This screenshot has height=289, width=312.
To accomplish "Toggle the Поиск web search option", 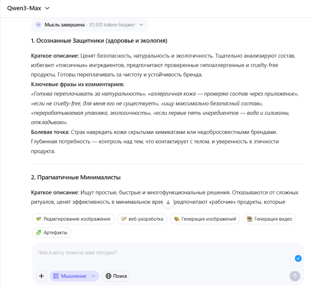I will pos(116,276).
